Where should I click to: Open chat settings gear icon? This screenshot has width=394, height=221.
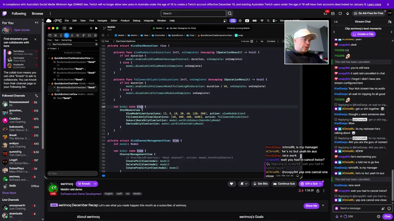(x=378, y=216)
